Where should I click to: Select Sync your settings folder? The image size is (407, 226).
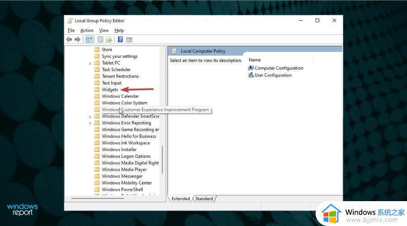tap(120, 56)
